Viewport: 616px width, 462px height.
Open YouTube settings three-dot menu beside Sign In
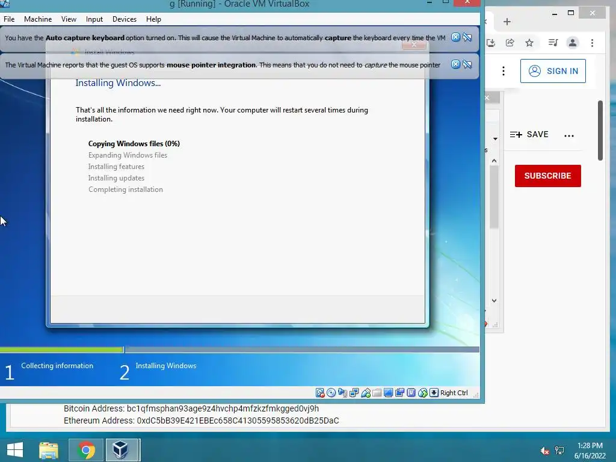tap(504, 71)
